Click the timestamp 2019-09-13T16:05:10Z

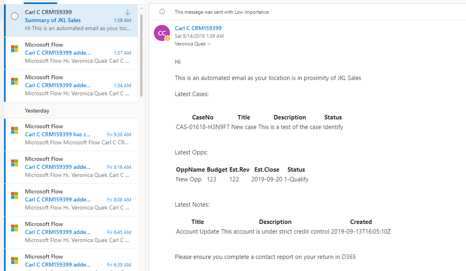pos(361,232)
